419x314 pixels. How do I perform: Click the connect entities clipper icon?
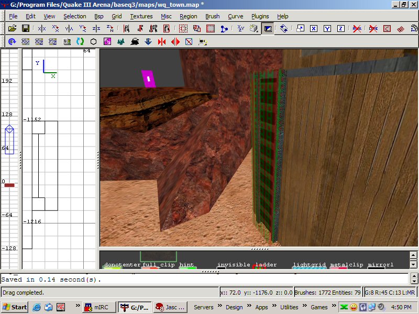pos(224,28)
